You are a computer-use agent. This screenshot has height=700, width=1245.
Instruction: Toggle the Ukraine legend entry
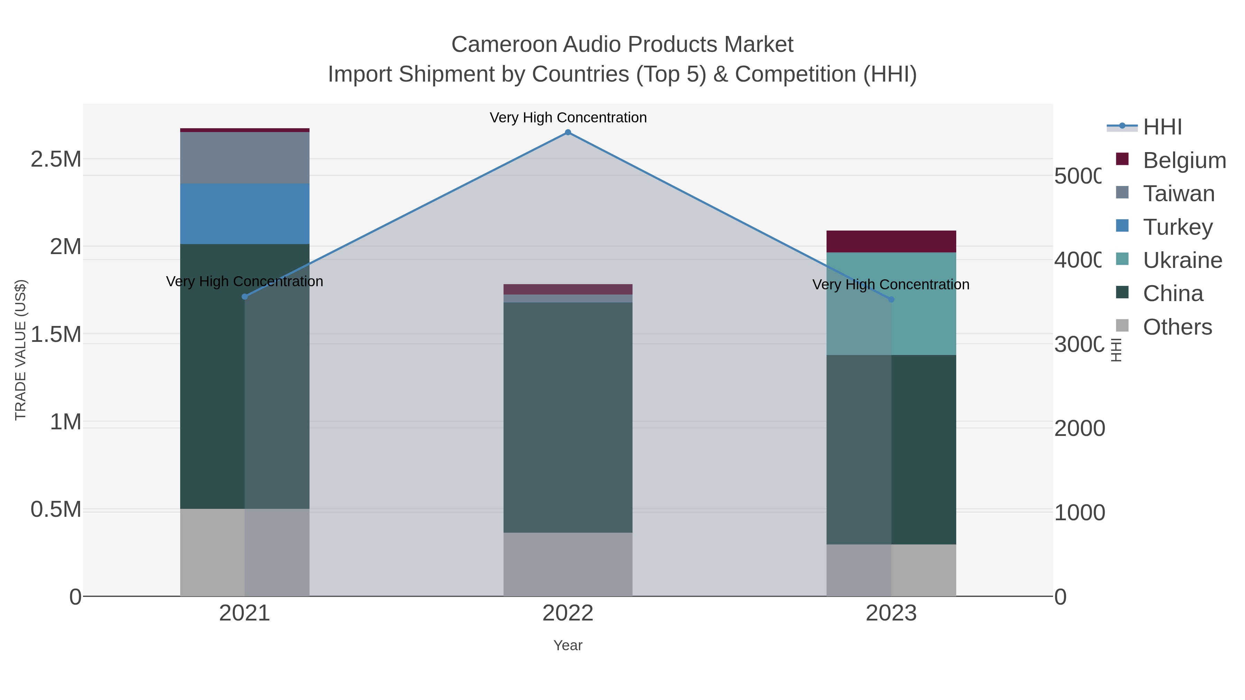1169,260
